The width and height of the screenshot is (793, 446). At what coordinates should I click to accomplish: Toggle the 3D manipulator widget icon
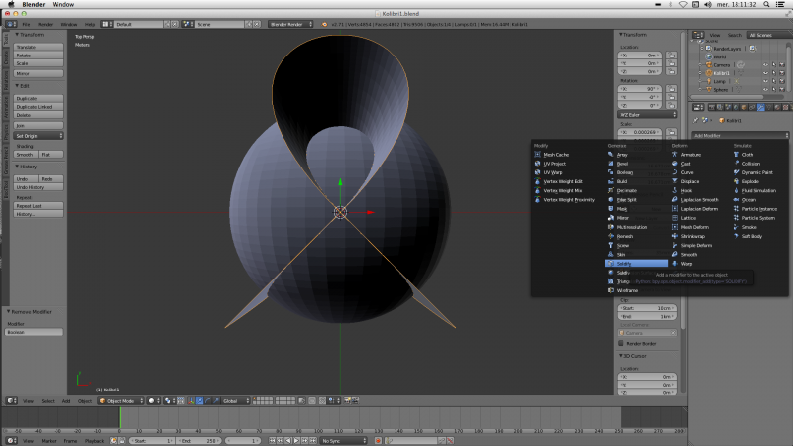tap(191, 401)
